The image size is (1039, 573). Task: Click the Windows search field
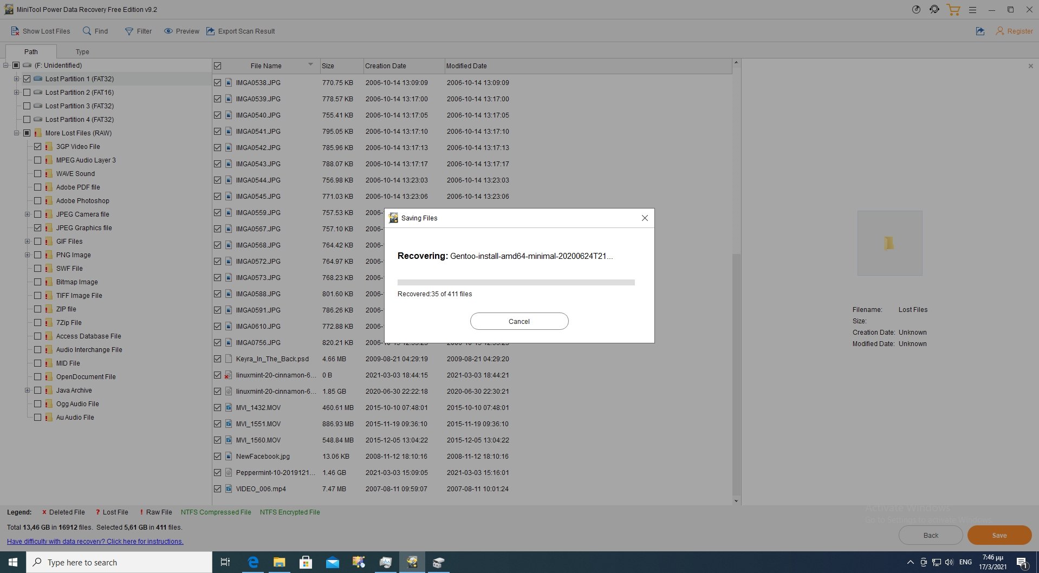(119, 562)
